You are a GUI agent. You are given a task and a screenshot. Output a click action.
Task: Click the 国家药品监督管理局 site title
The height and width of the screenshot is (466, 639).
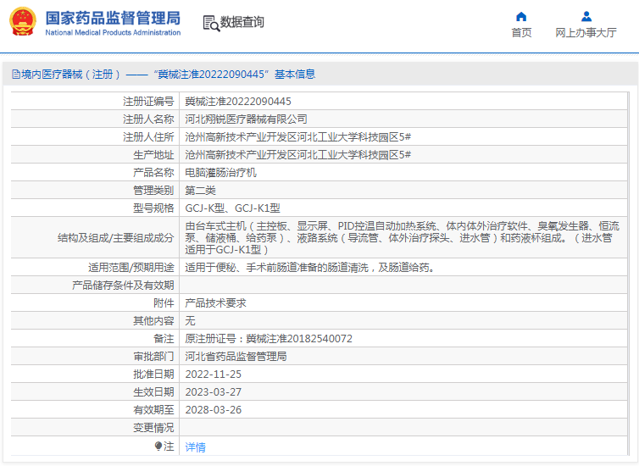pos(112,18)
